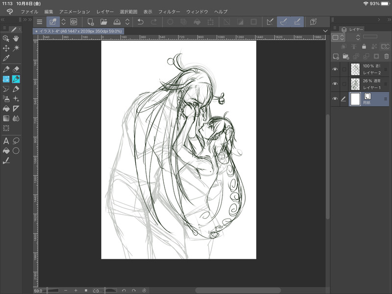Select the Auto select magic wand tool
The height and width of the screenshot is (294, 392).
tap(16, 48)
